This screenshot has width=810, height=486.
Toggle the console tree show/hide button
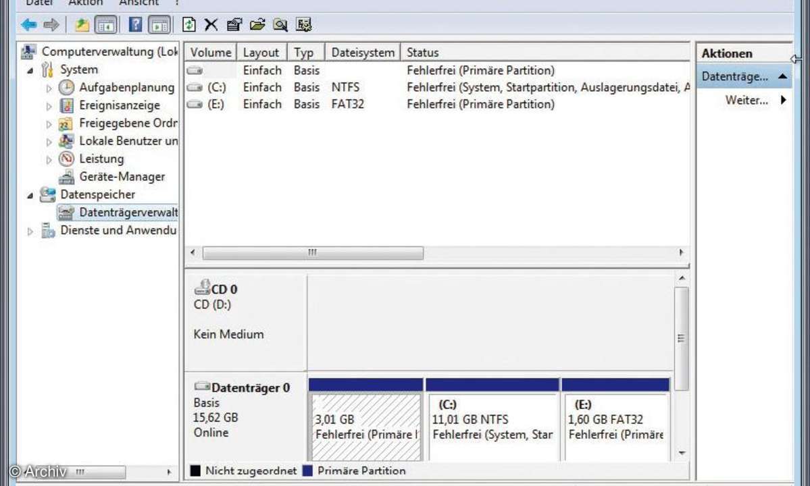coord(106,24)
